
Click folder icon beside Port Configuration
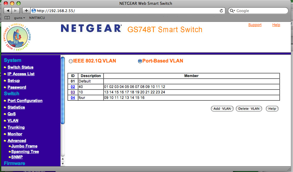pyautogui.click(x=5, y=101)
